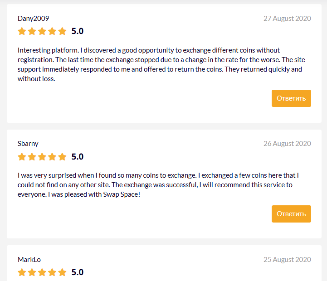Image resolution: width=327 pixels, height=281 pixels.
Task: Open the Sbarny reviewer name
Action: click(x=28, y=144)
